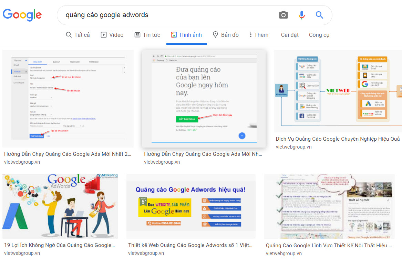The width and height of the screenshot is (402, 260).
Task: Open the highlighted AdWords landing page thumbnail
Action: 204,98
